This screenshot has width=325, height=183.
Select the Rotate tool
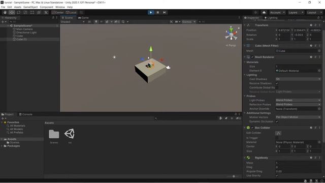pyautogui.click(x=19, y=12)
